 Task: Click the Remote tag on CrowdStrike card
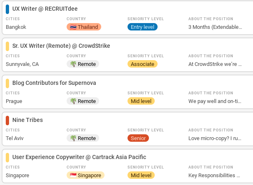(83, 64)
